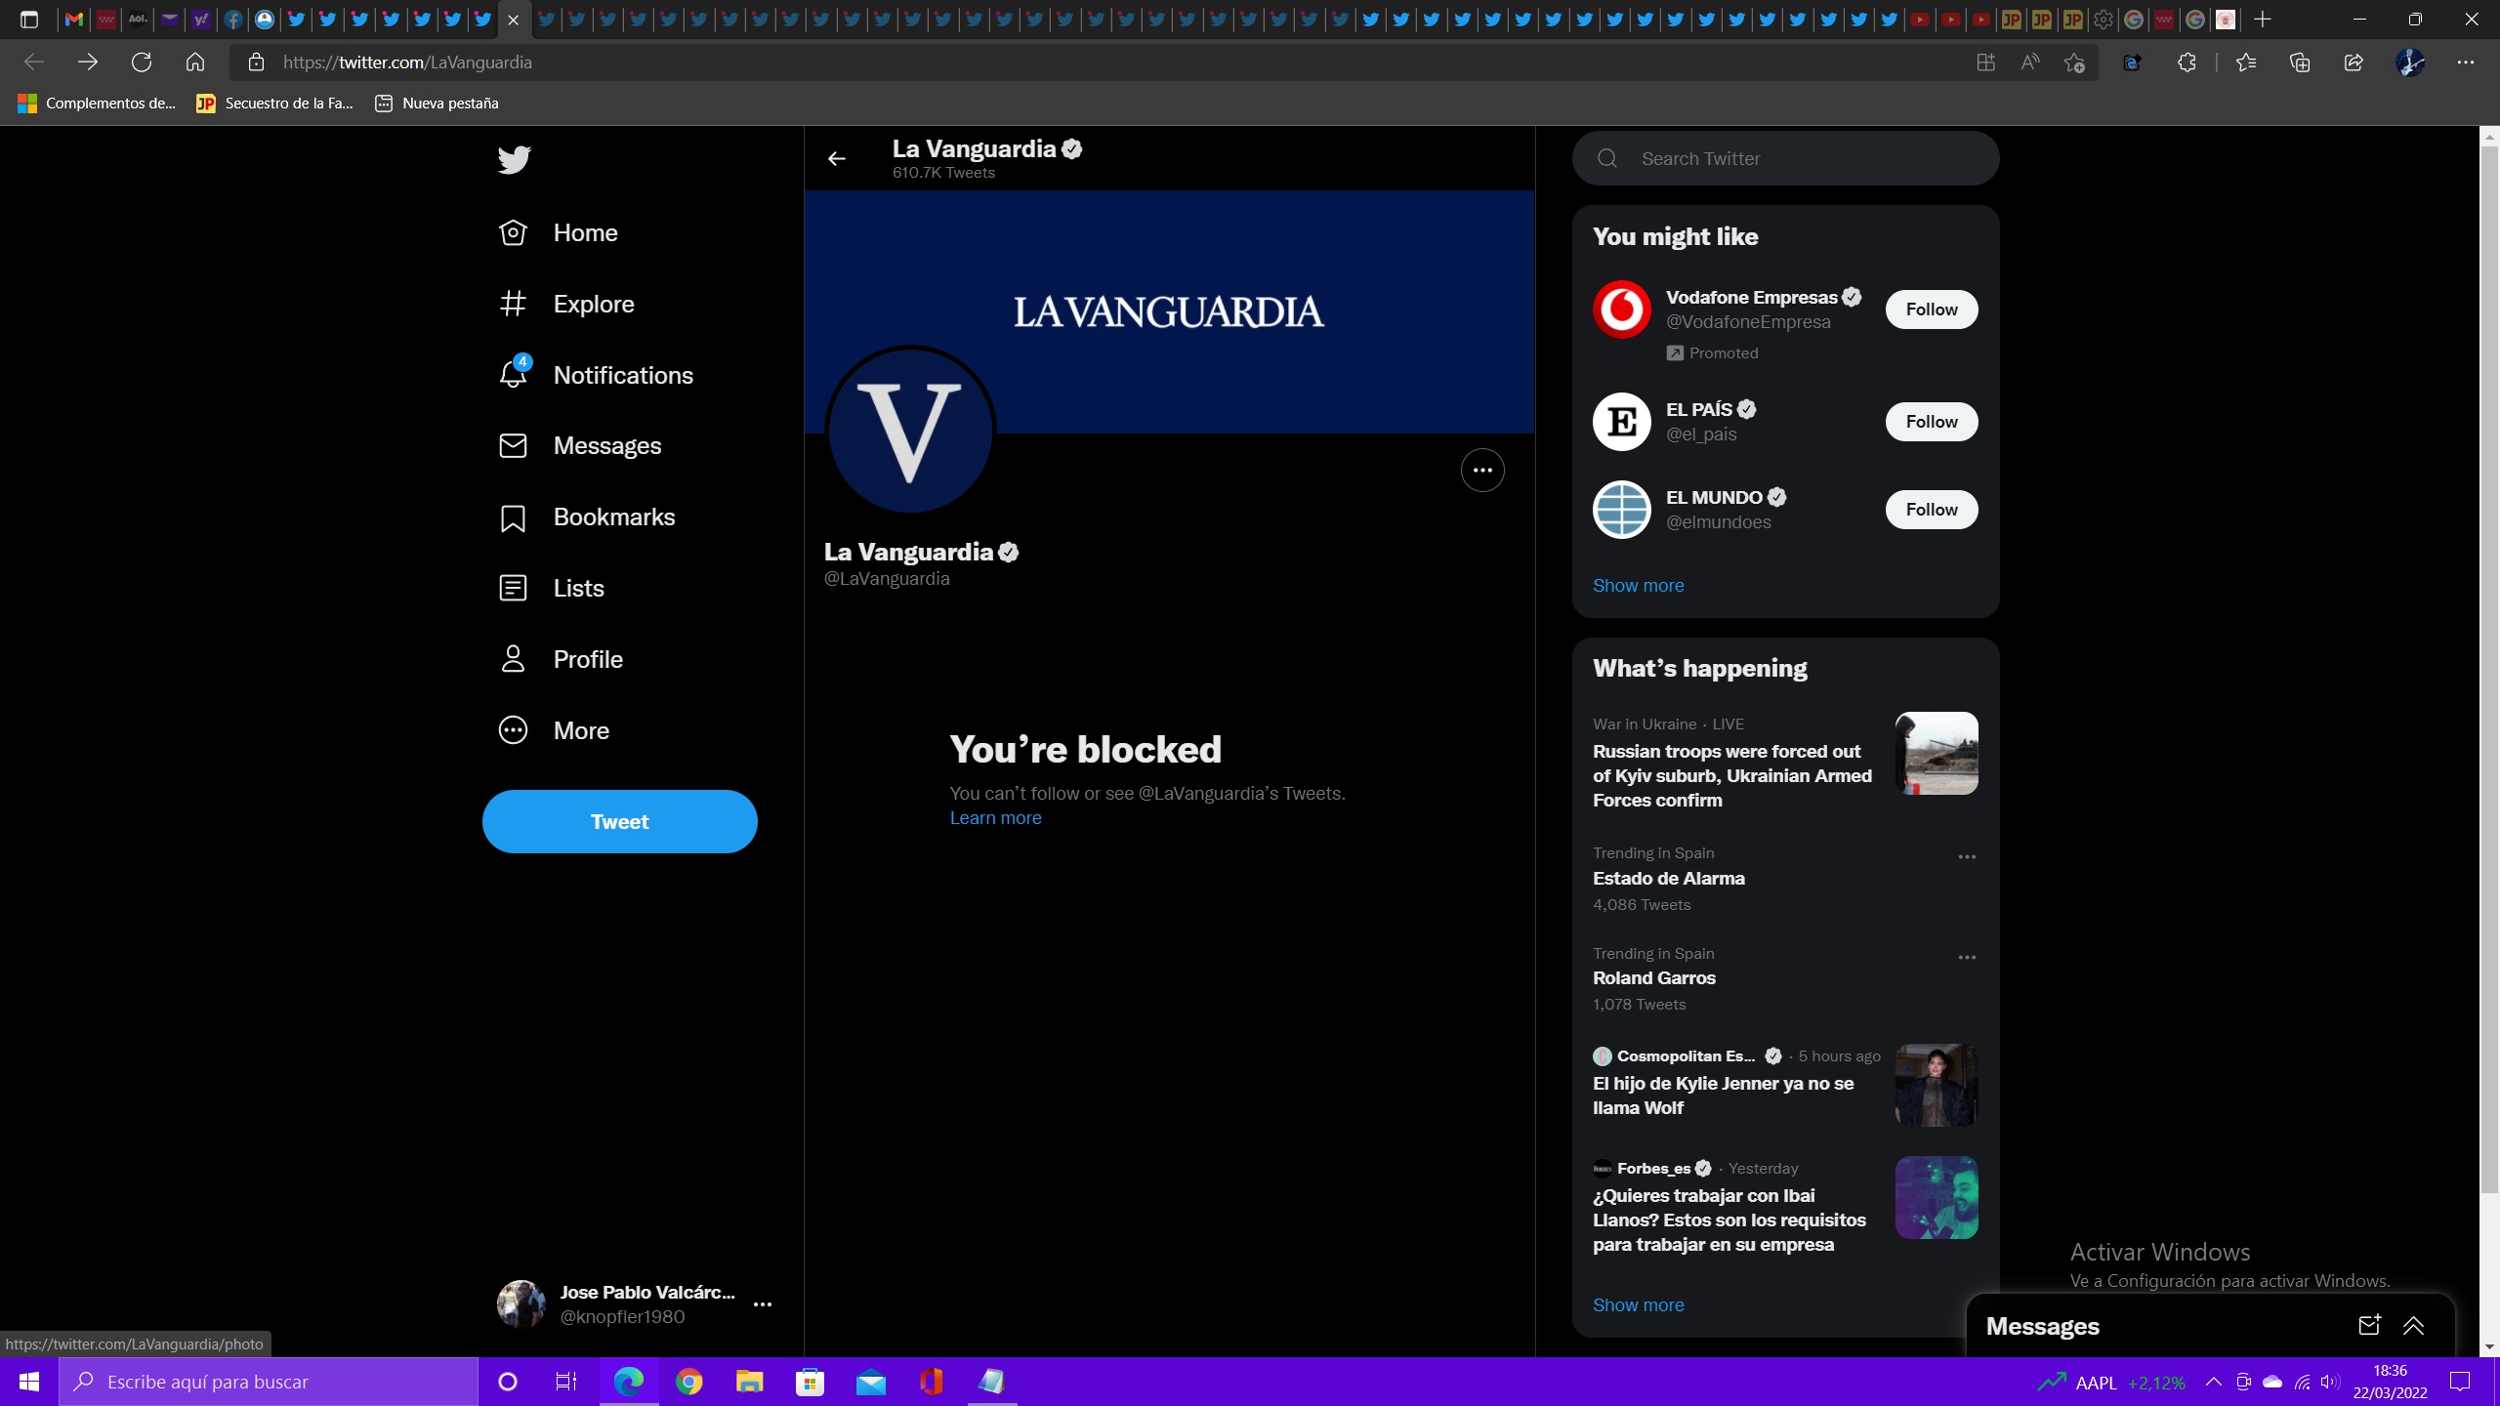Open the Windows Start menu
Screen dimensions: 2500x1406
29,1382
